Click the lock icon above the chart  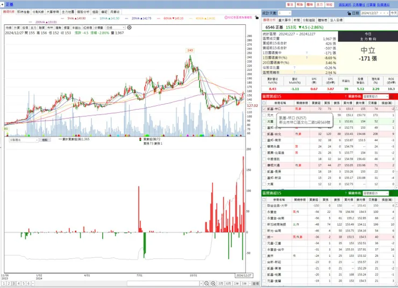pyautogui.click(x=257, y=18)
